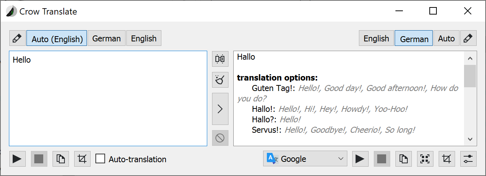This screenshot has width=486, height=176.
Task: Click the abort translation icon
Action: [220, 138]
